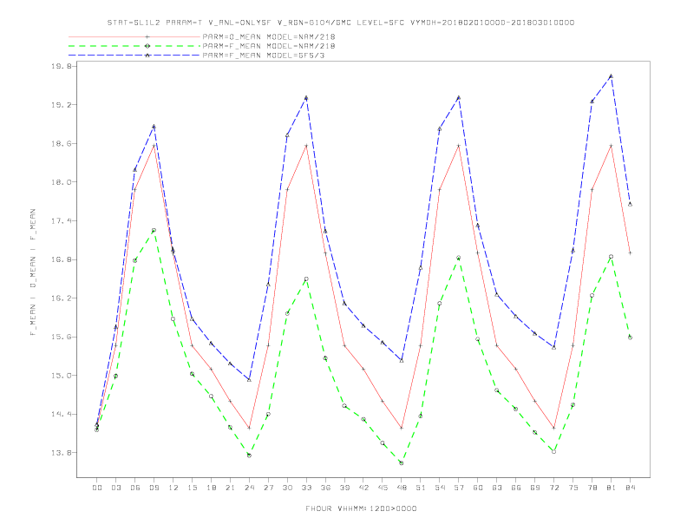Click x-axis tick label 75
The width and height of the screenshot is (687, 531).
tap(573, 488)
